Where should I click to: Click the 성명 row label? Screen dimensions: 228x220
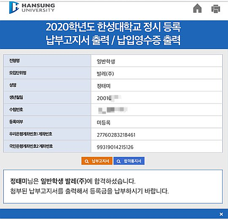[13, 85]
